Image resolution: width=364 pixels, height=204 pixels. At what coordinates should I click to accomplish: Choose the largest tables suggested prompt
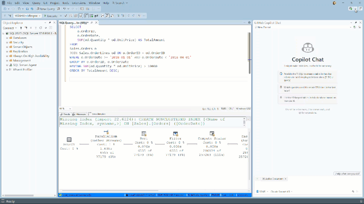(308, 99)
